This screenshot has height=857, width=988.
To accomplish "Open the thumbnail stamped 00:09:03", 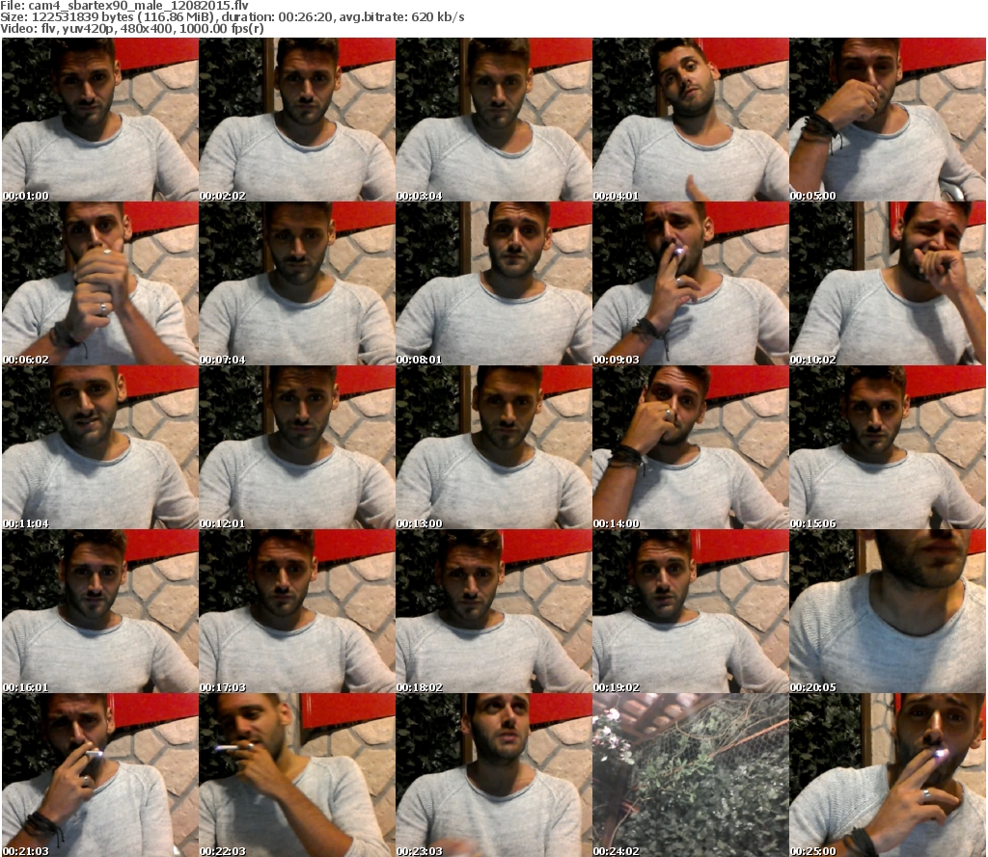I will [x=691, y=283].
